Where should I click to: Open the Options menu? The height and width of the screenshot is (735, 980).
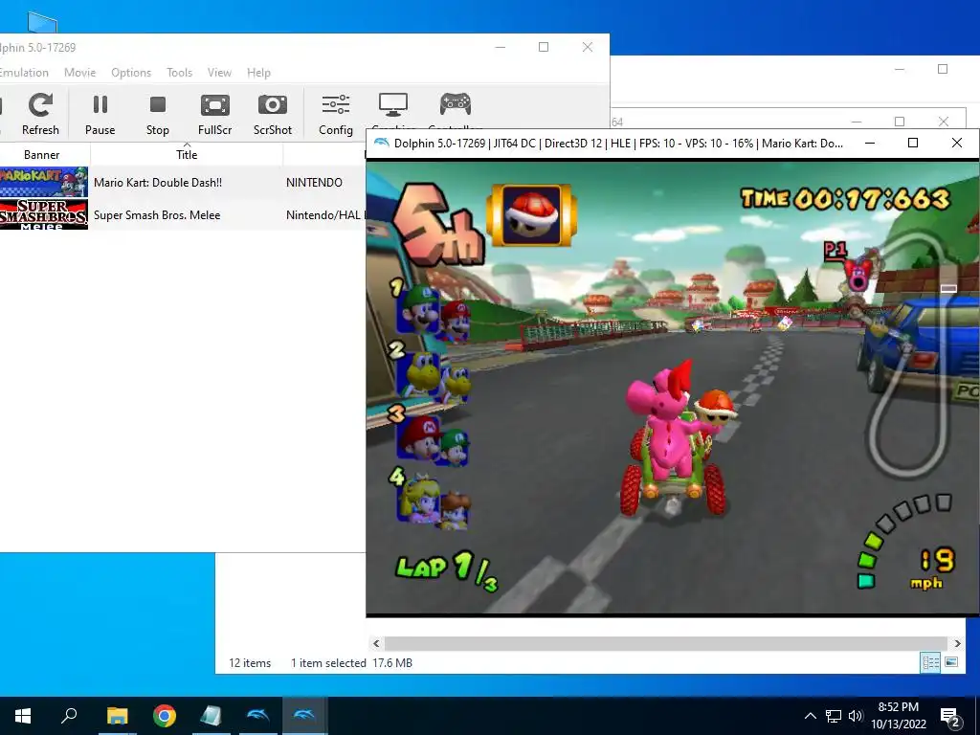pos(131,73)
